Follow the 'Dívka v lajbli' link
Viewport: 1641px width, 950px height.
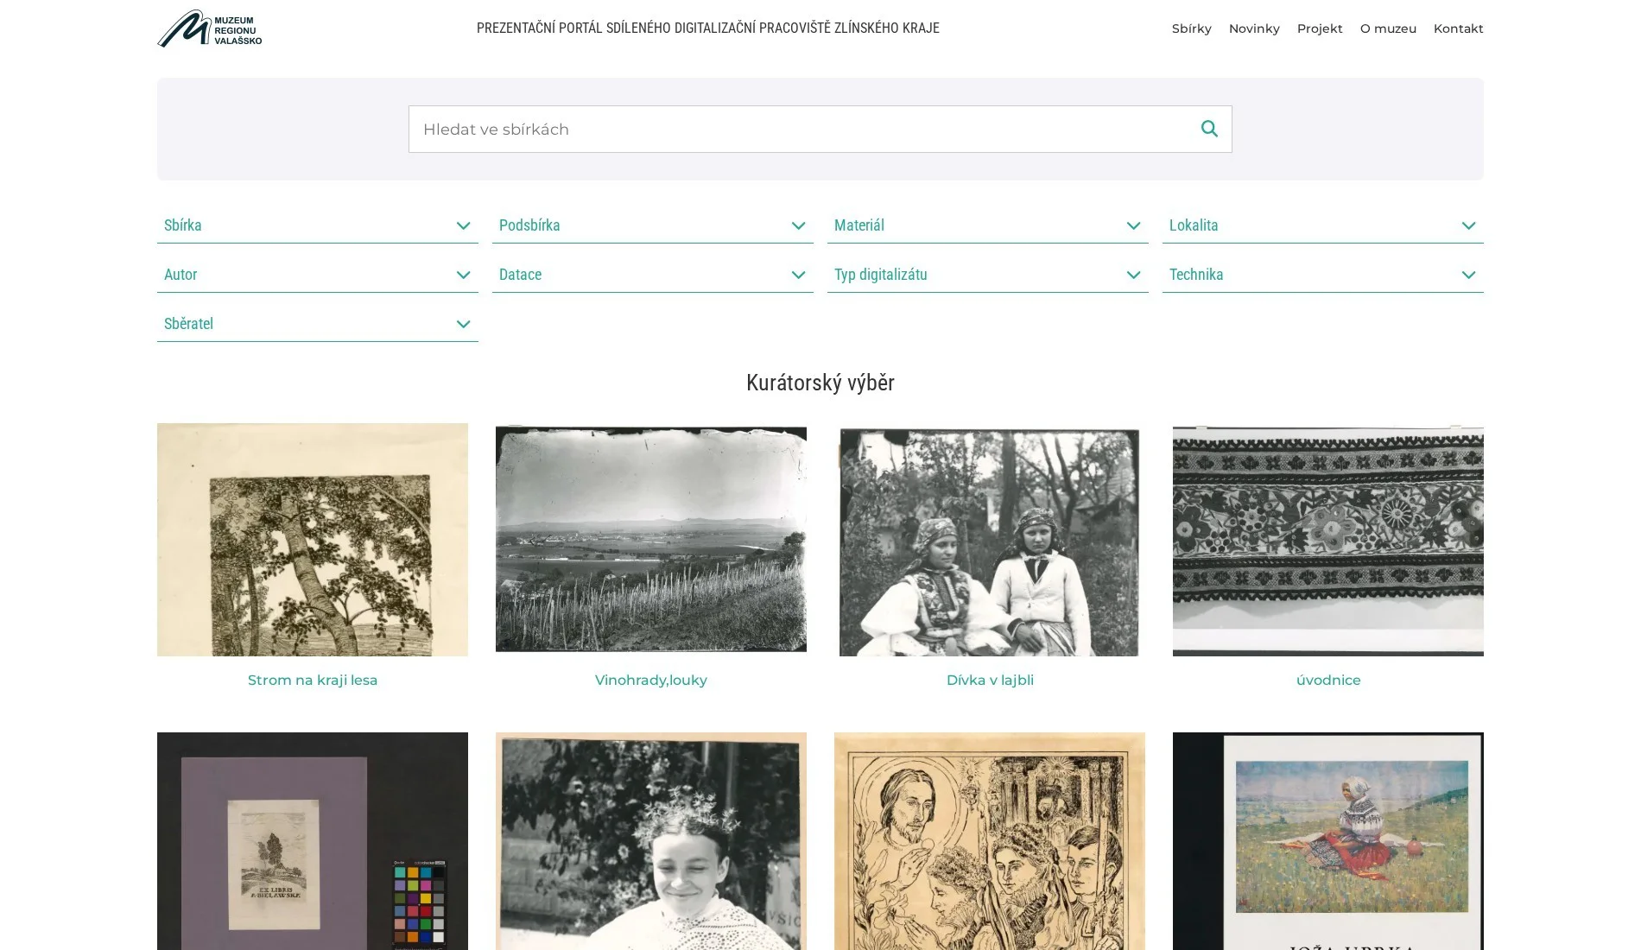pyautogui.click(x=990, y=681)
